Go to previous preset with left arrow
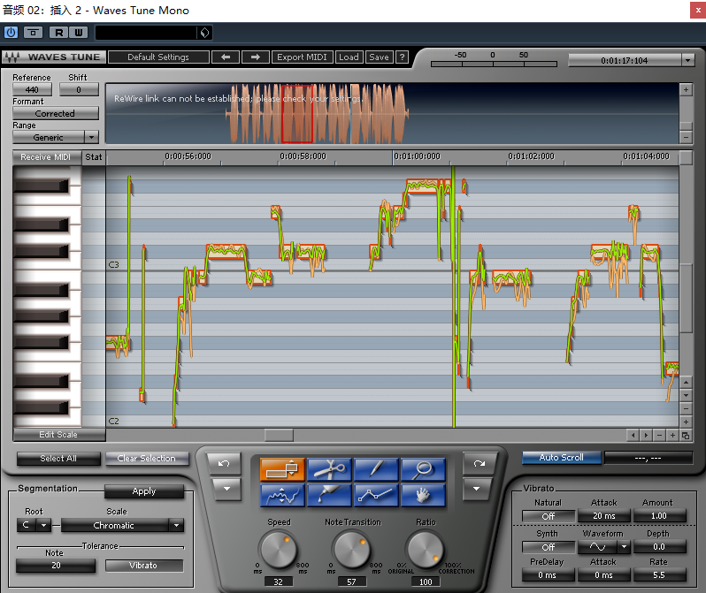Screen dimensions: 706x593 226,57
